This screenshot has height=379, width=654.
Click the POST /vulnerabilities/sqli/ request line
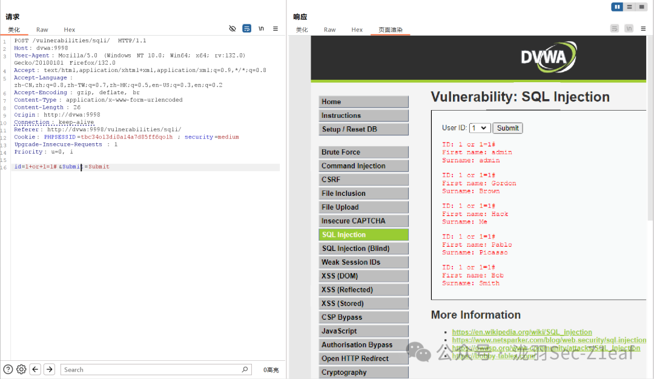point(80,40)
